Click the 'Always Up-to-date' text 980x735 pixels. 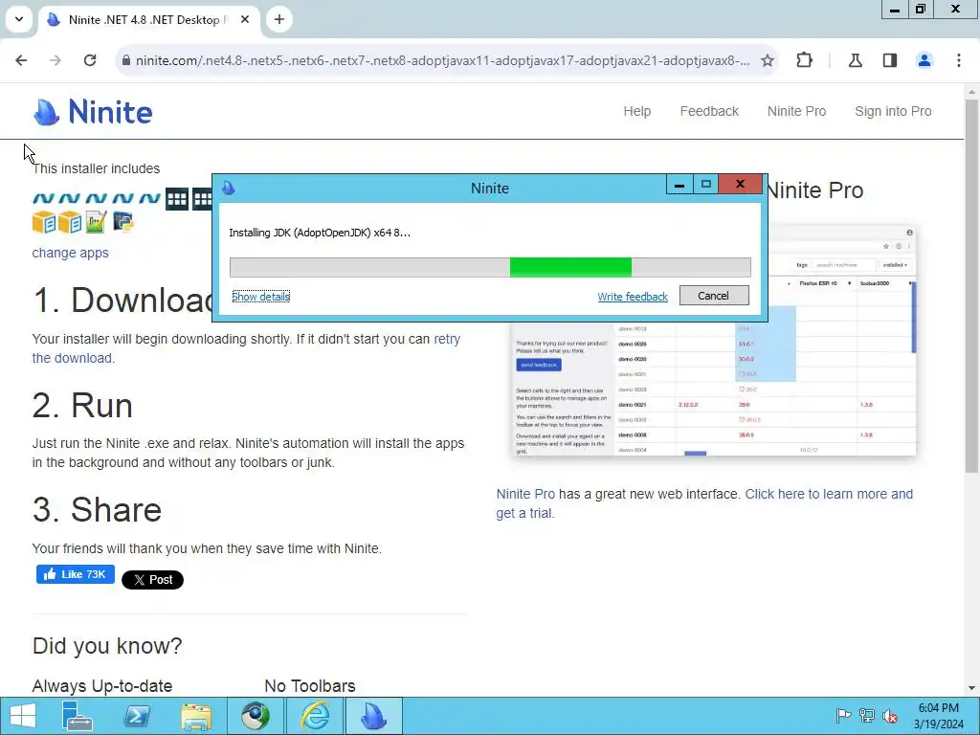click(102, 686)
